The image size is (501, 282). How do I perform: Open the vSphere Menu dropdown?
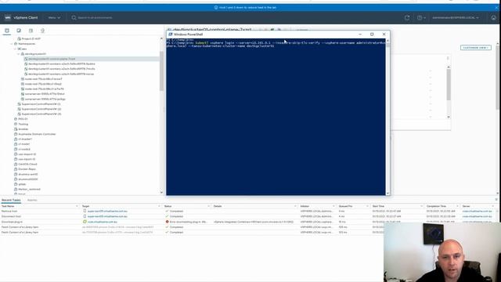pos(54,17)
